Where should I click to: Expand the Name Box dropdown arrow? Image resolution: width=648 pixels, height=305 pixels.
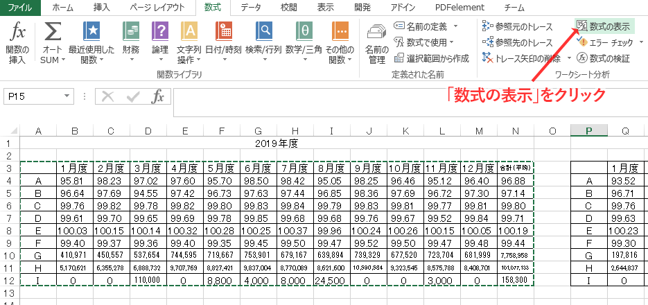pyautogui.click(x=66, y=97)
